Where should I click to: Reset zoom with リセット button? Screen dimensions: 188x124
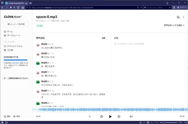[x=156, y=122]
